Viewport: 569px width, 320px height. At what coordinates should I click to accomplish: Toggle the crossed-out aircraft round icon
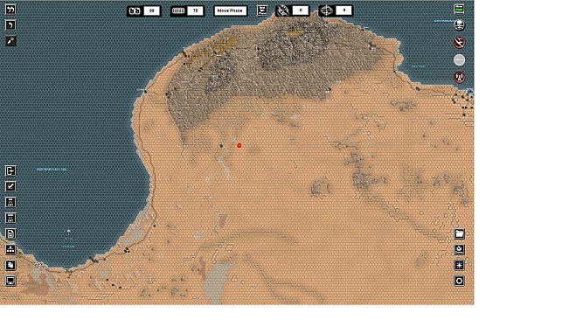(x=460, y=43)
